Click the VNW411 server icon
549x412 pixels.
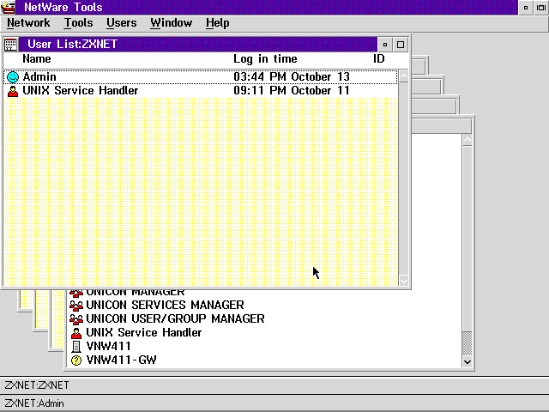coord(76,347)
